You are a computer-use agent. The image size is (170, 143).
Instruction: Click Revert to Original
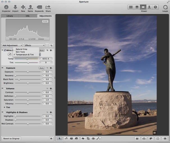[12, 138]
